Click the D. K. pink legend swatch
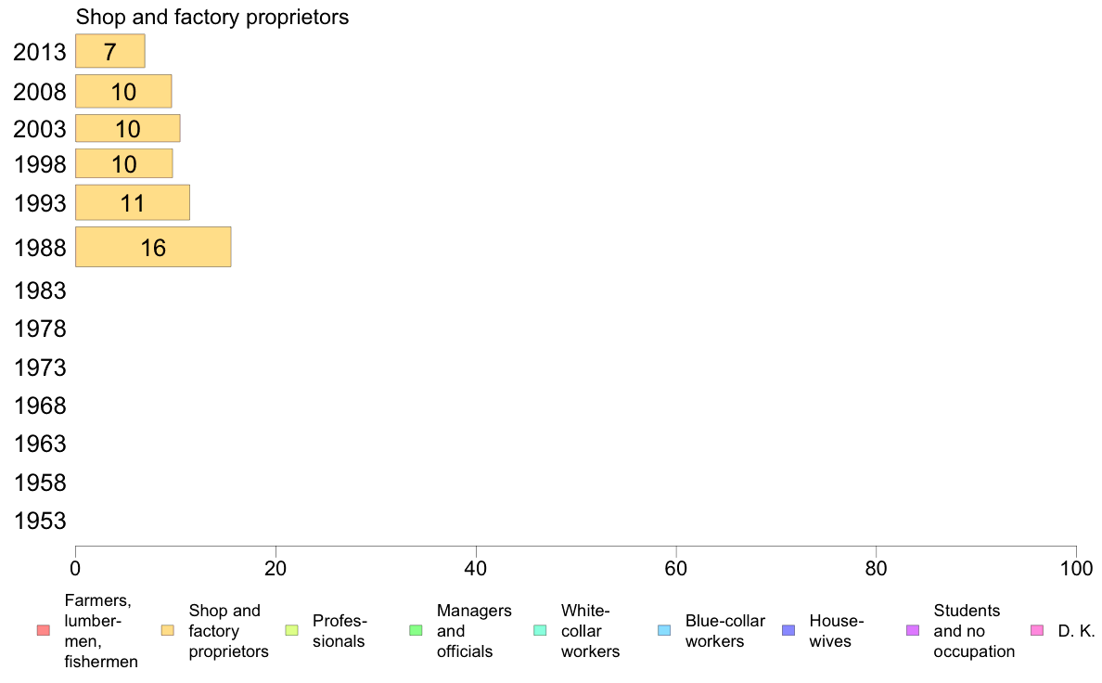This screenshot has height=683, width=1102. [x=1037, y=631]
